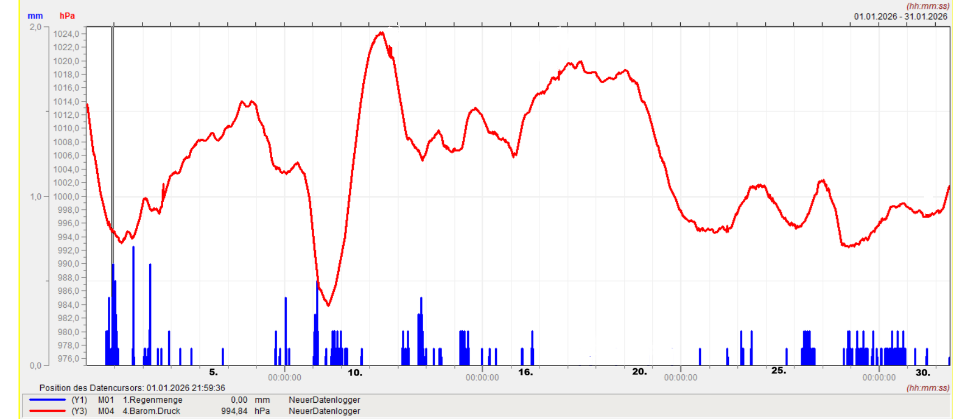
Task: Select the 1.Regenmenge legend entry
Action: 152,400
